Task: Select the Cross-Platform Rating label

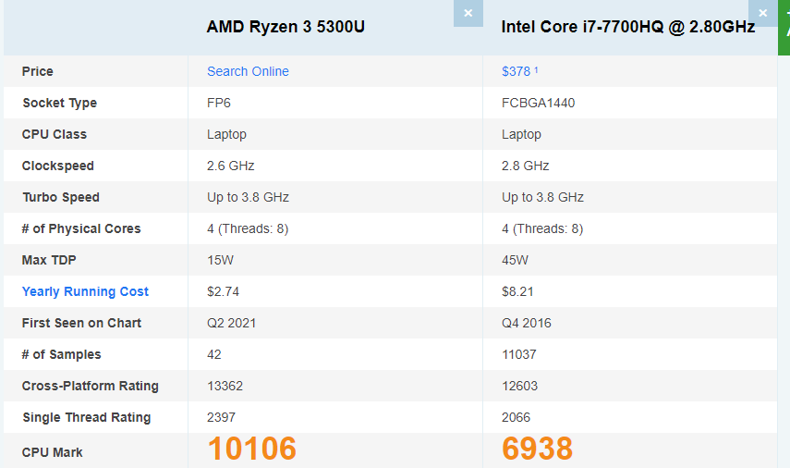Action: pos(91,386)
